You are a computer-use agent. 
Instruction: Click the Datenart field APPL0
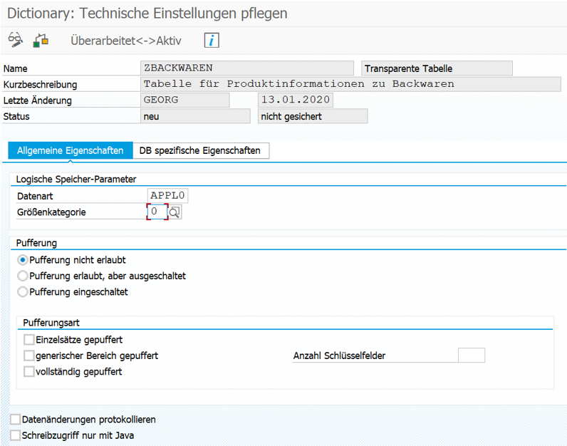[x=167, y=196]
